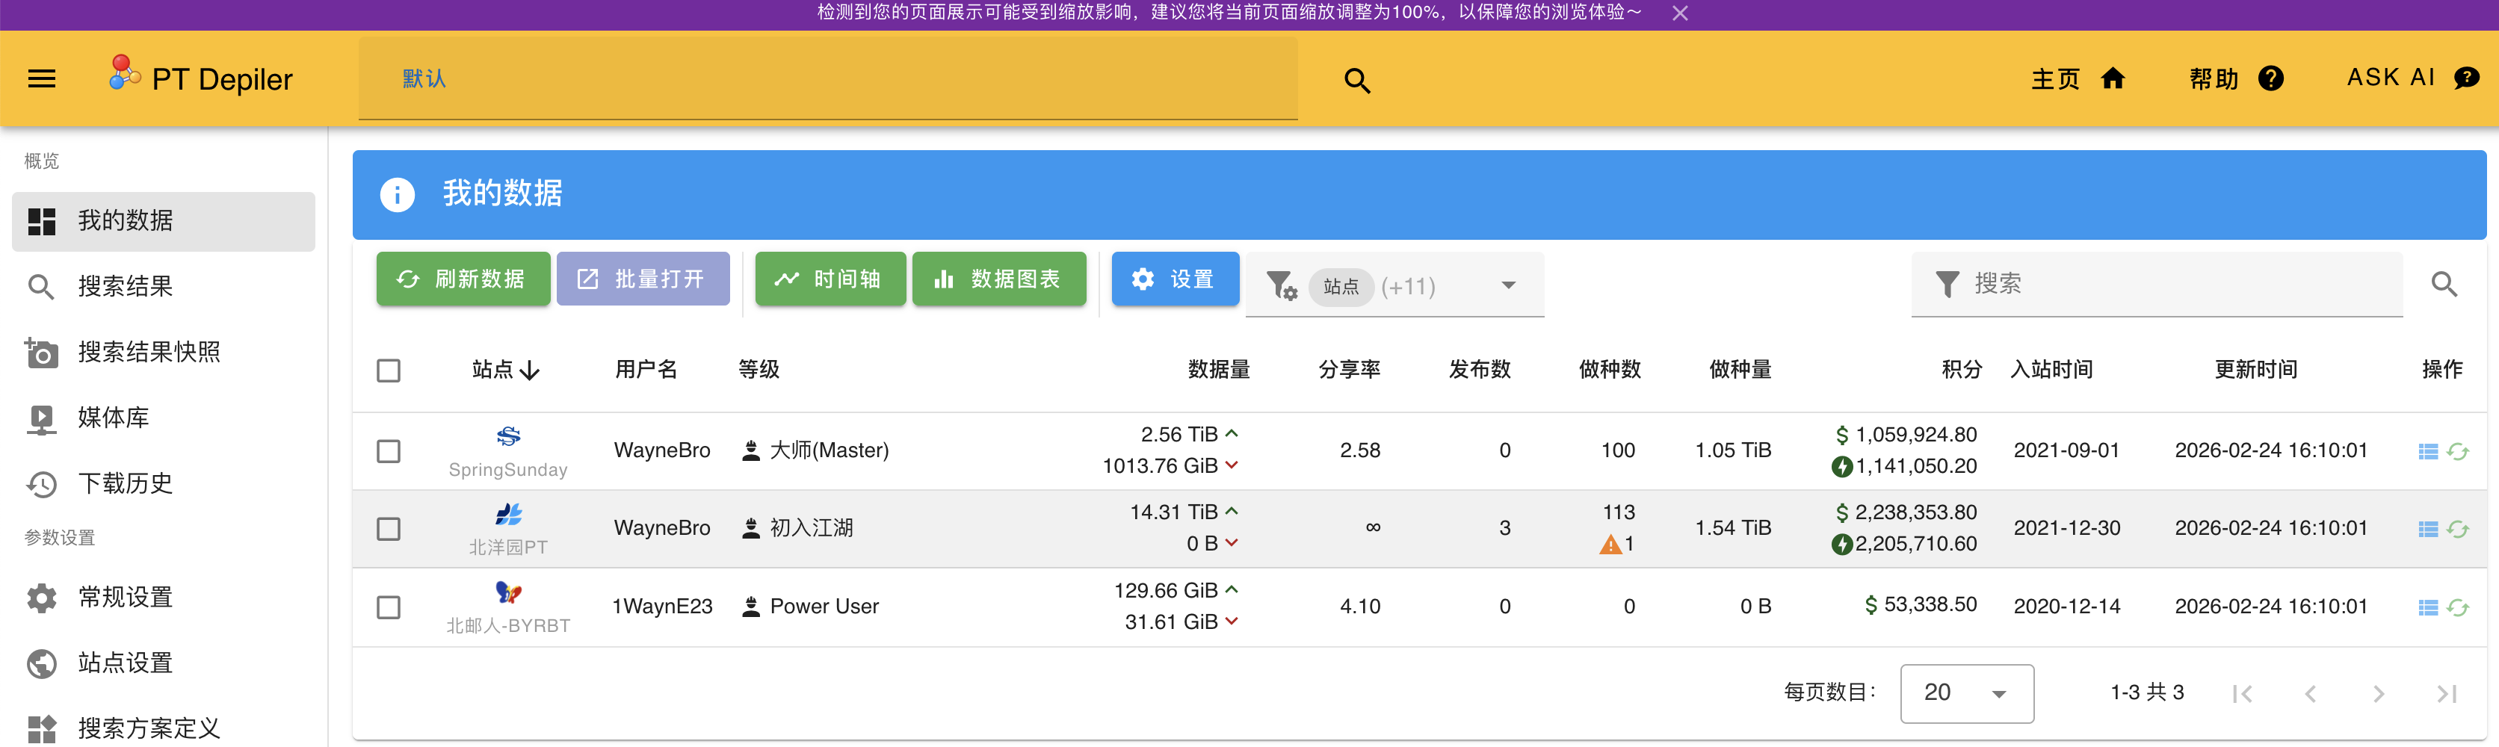Click the 刷新数据 button
This screenshot has width=2499, height=747.
463,279
